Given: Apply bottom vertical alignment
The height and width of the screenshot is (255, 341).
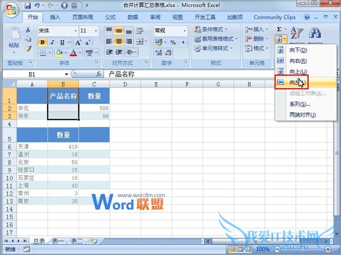Looking at the screenshot, I should pos(128,30).
